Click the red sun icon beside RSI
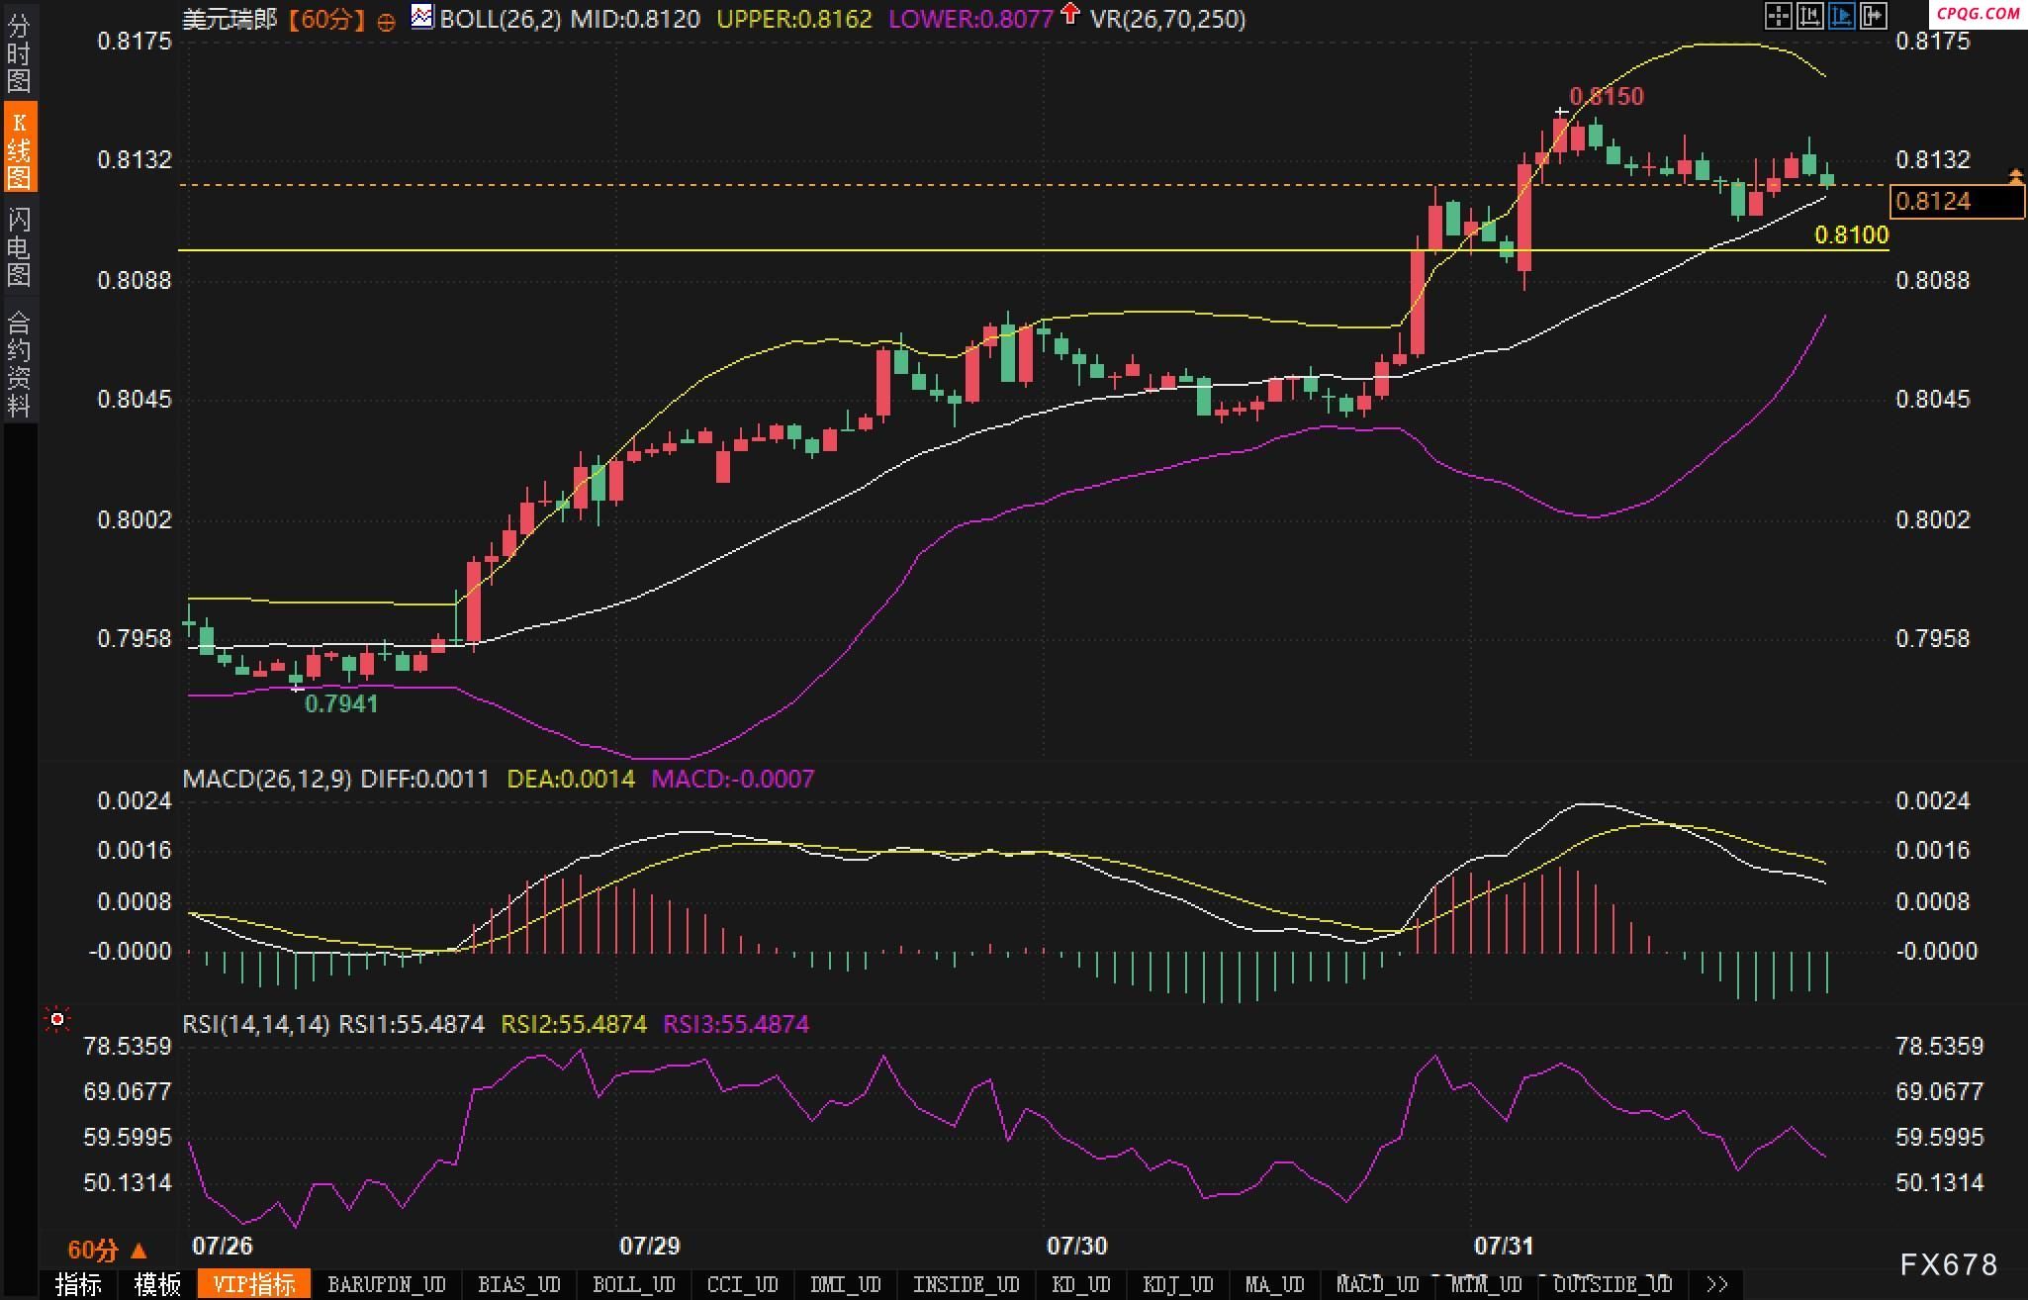This screenshot has height=1300, width=2028. click(57, 1019)
